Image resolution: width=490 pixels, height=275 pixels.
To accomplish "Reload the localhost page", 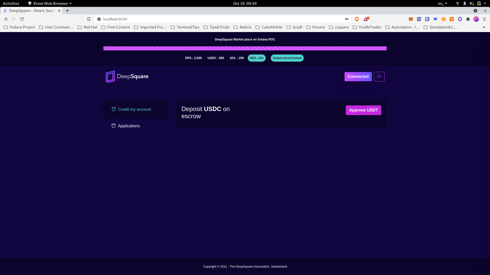I will (x=22, y=19).
